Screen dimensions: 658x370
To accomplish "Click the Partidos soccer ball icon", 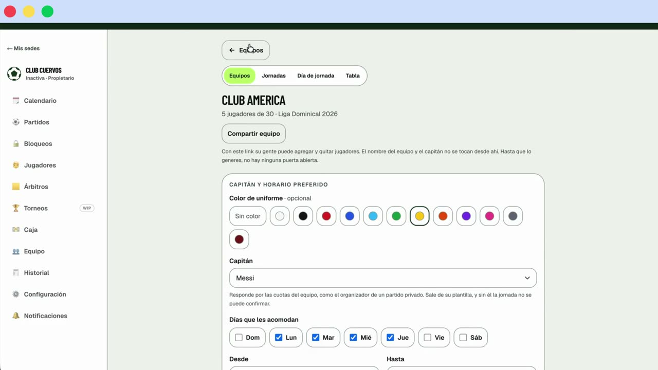I will 16,122.
